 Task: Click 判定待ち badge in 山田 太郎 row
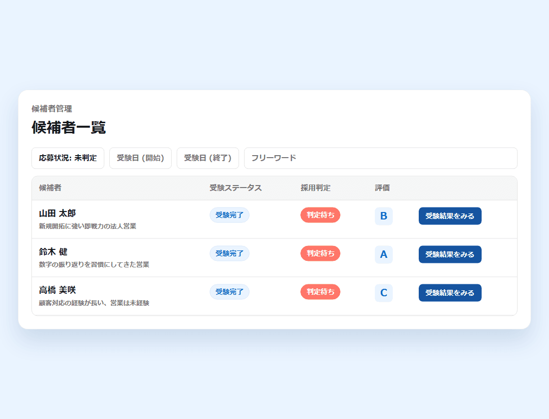pyautogui.click(x=320, y=215)
